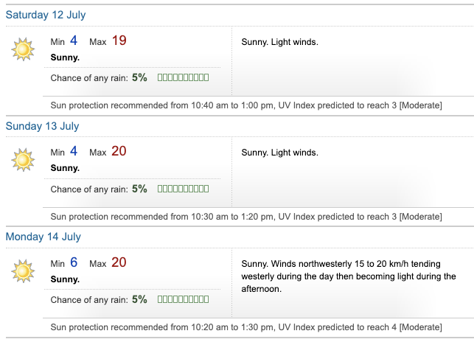This screenshot has height=342, width=474.
Task: Click Sunday's 5% rain chance value
Action: click(x=139, y=189)
